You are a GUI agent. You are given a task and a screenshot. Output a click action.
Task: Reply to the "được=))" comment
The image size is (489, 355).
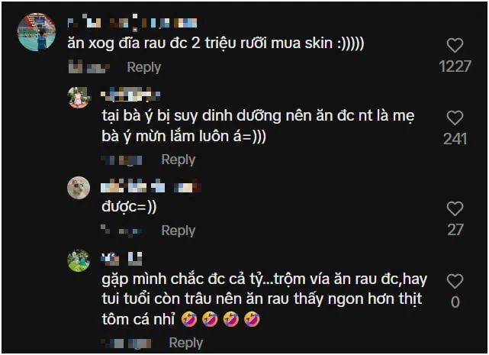pos(179,231)
